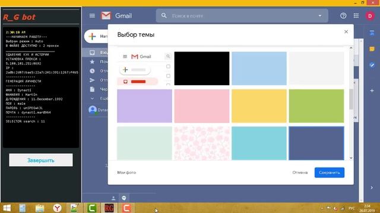Open the Google apps grid icon

356,16
